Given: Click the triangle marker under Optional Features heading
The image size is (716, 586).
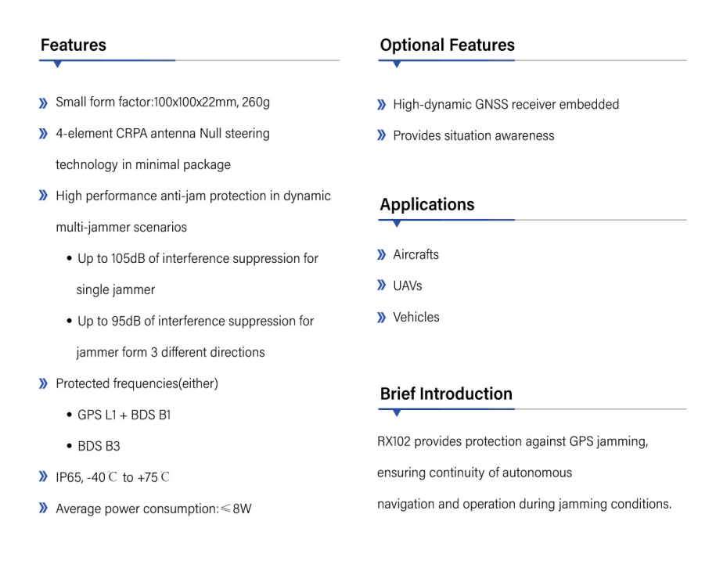Looking at the screenshot, I should (397, 65).
